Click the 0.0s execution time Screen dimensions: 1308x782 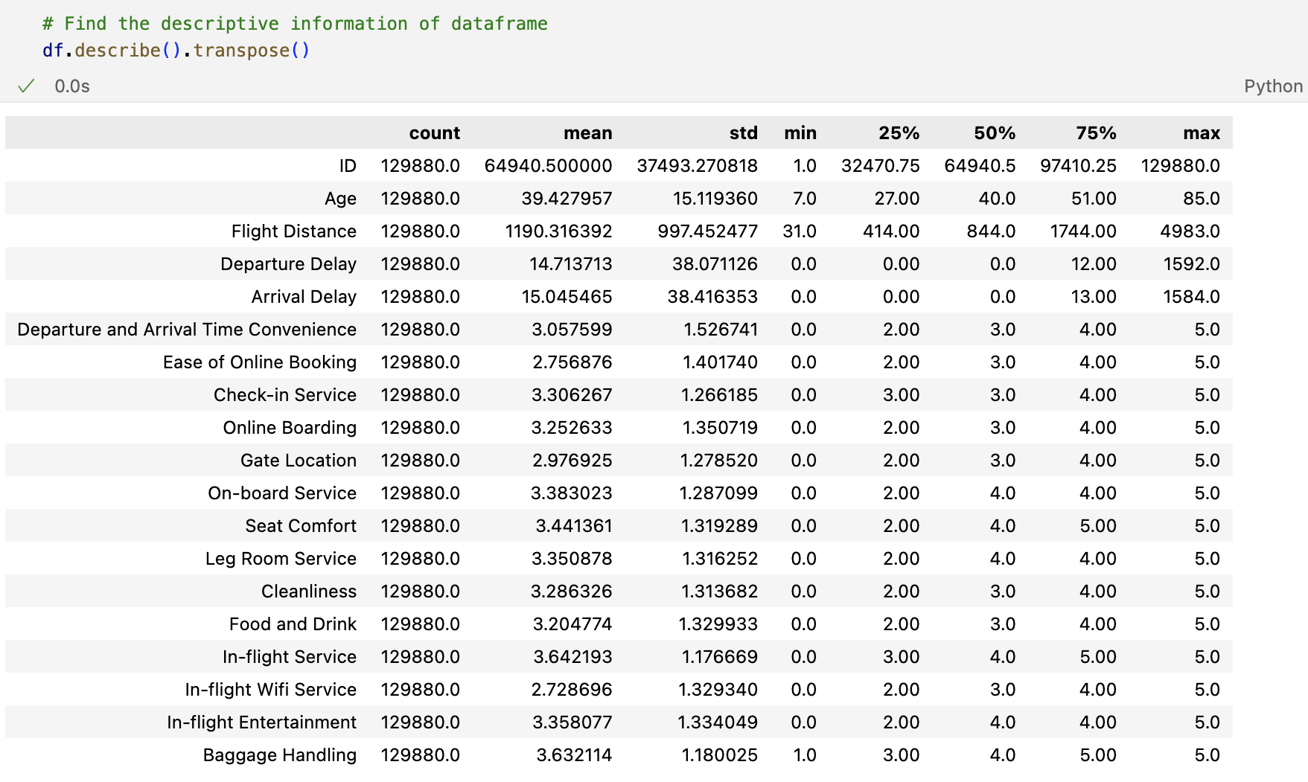click(x=72, y=86)
